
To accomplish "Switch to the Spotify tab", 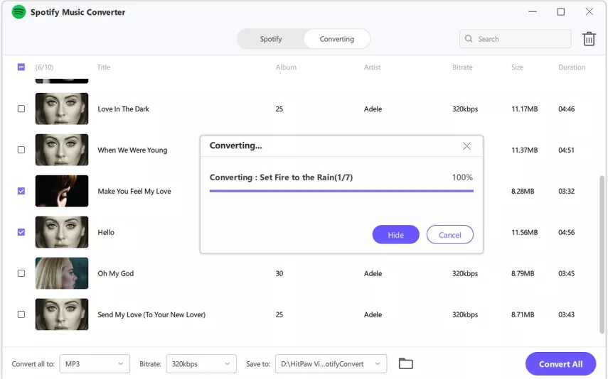I will tap(271, 39).
